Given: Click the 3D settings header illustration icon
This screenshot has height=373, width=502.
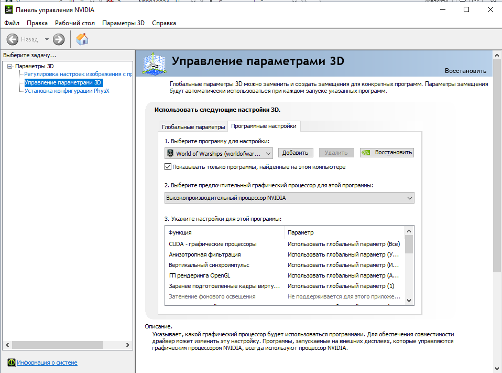Looking at the screenshot, I should pos(154,64).
